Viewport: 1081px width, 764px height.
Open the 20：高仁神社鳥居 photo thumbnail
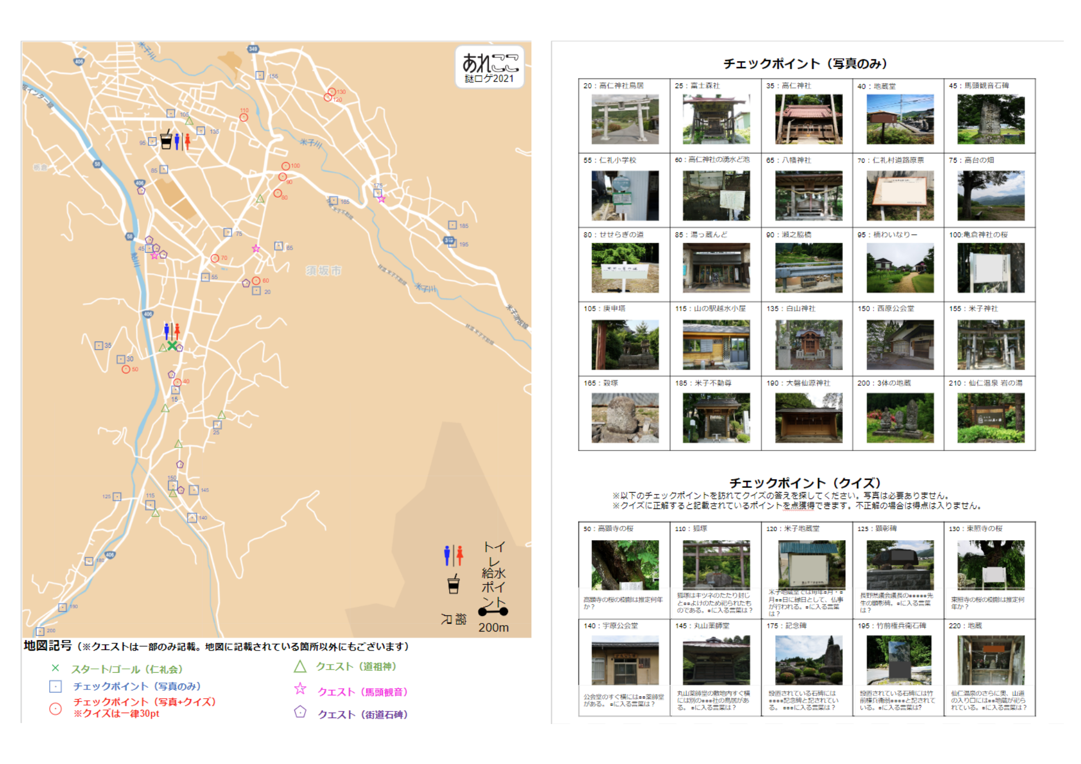pyautogui.click(x=625, y=119)
